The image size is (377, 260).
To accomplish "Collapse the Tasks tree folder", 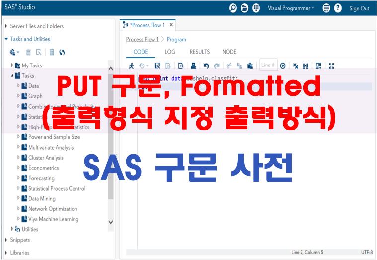I will (12, 75).
